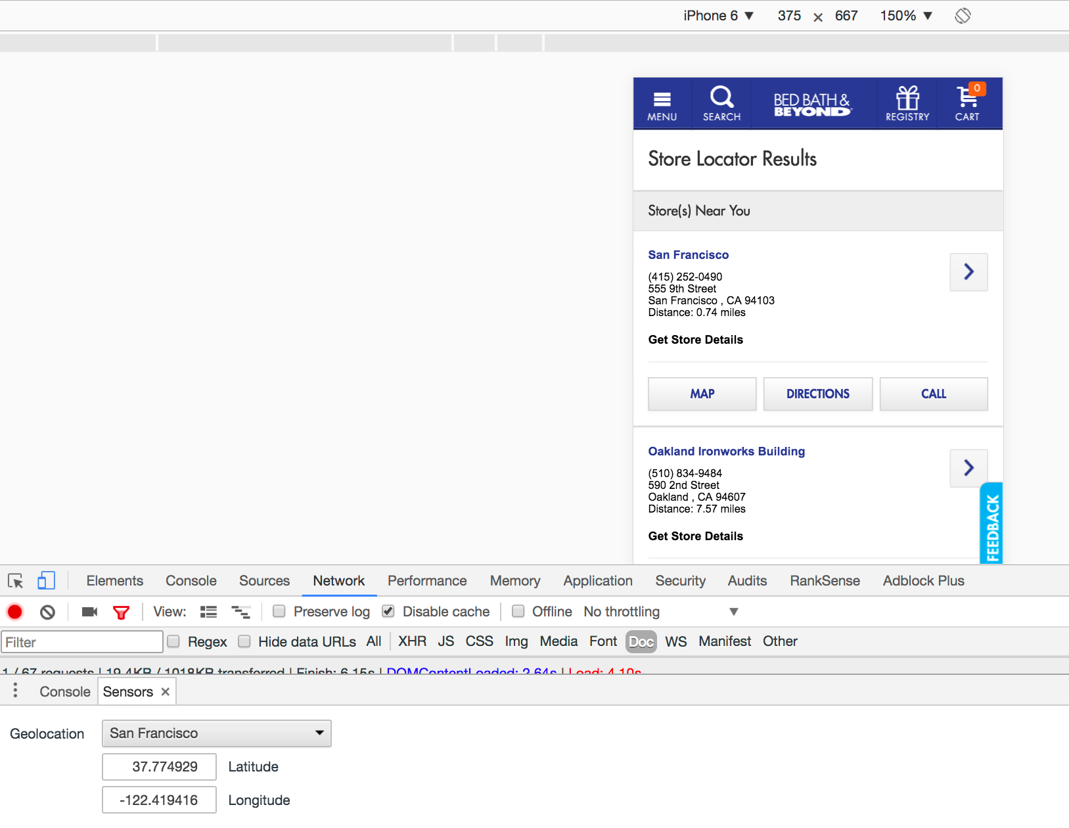Toggle the device toolbar icon

(46, 580)
